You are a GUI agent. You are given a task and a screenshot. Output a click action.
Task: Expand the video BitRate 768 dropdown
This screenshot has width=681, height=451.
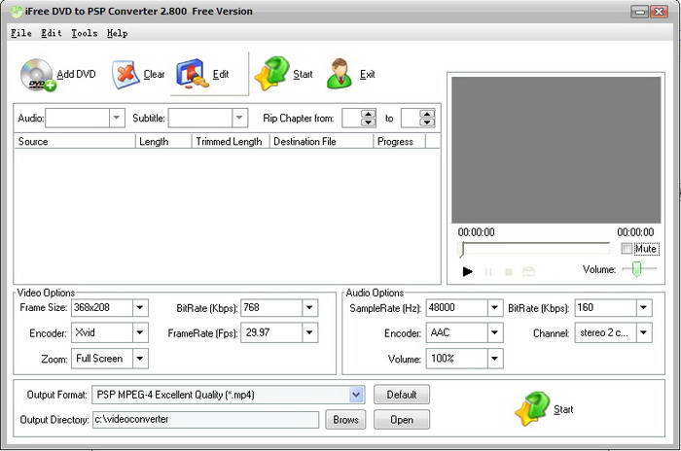coord(309,308)
